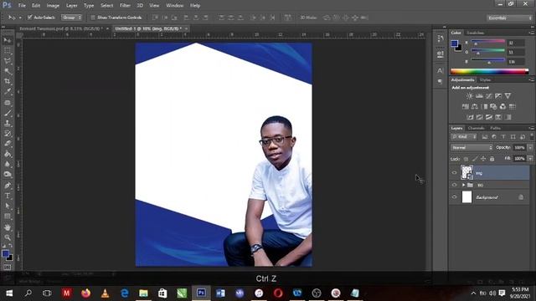Open the Auto-Select Group dropdown

71,18
